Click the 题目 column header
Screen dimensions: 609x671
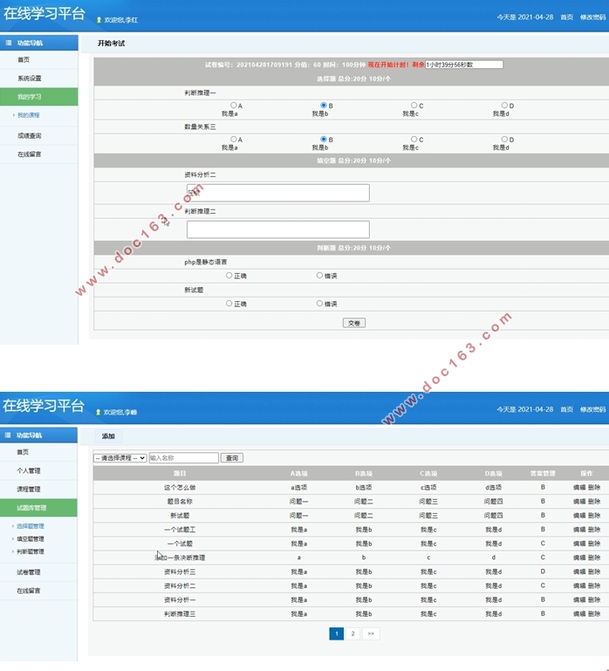tap(180, 473)
